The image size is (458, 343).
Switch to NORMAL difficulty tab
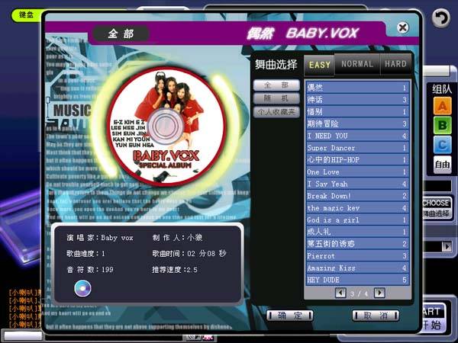pyautogui.click(x=357, y=64)
